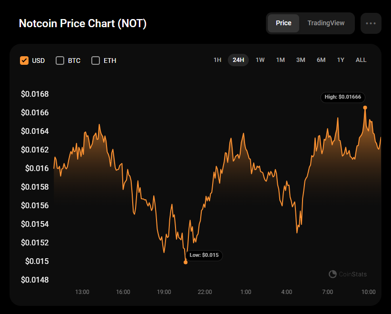Viewport: 391px width, 314px height.
Task: Open the three-dot more options menu
Action: [x=371, y=23]
